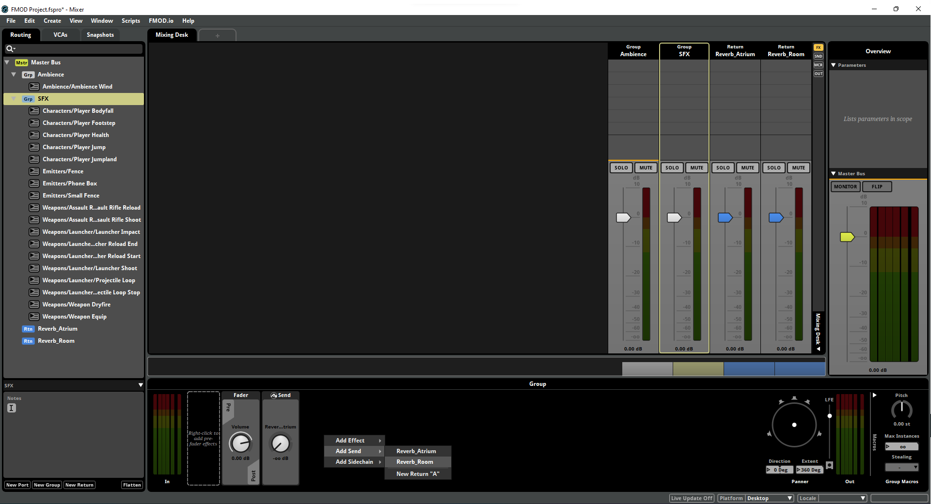Mute the Reverb_Room return channel
The image size is (931, 504).
(x=799, y=168)
